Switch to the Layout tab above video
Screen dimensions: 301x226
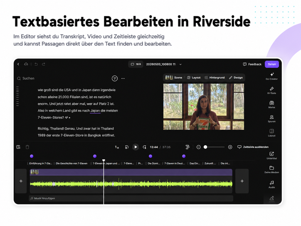coord(194,78)
